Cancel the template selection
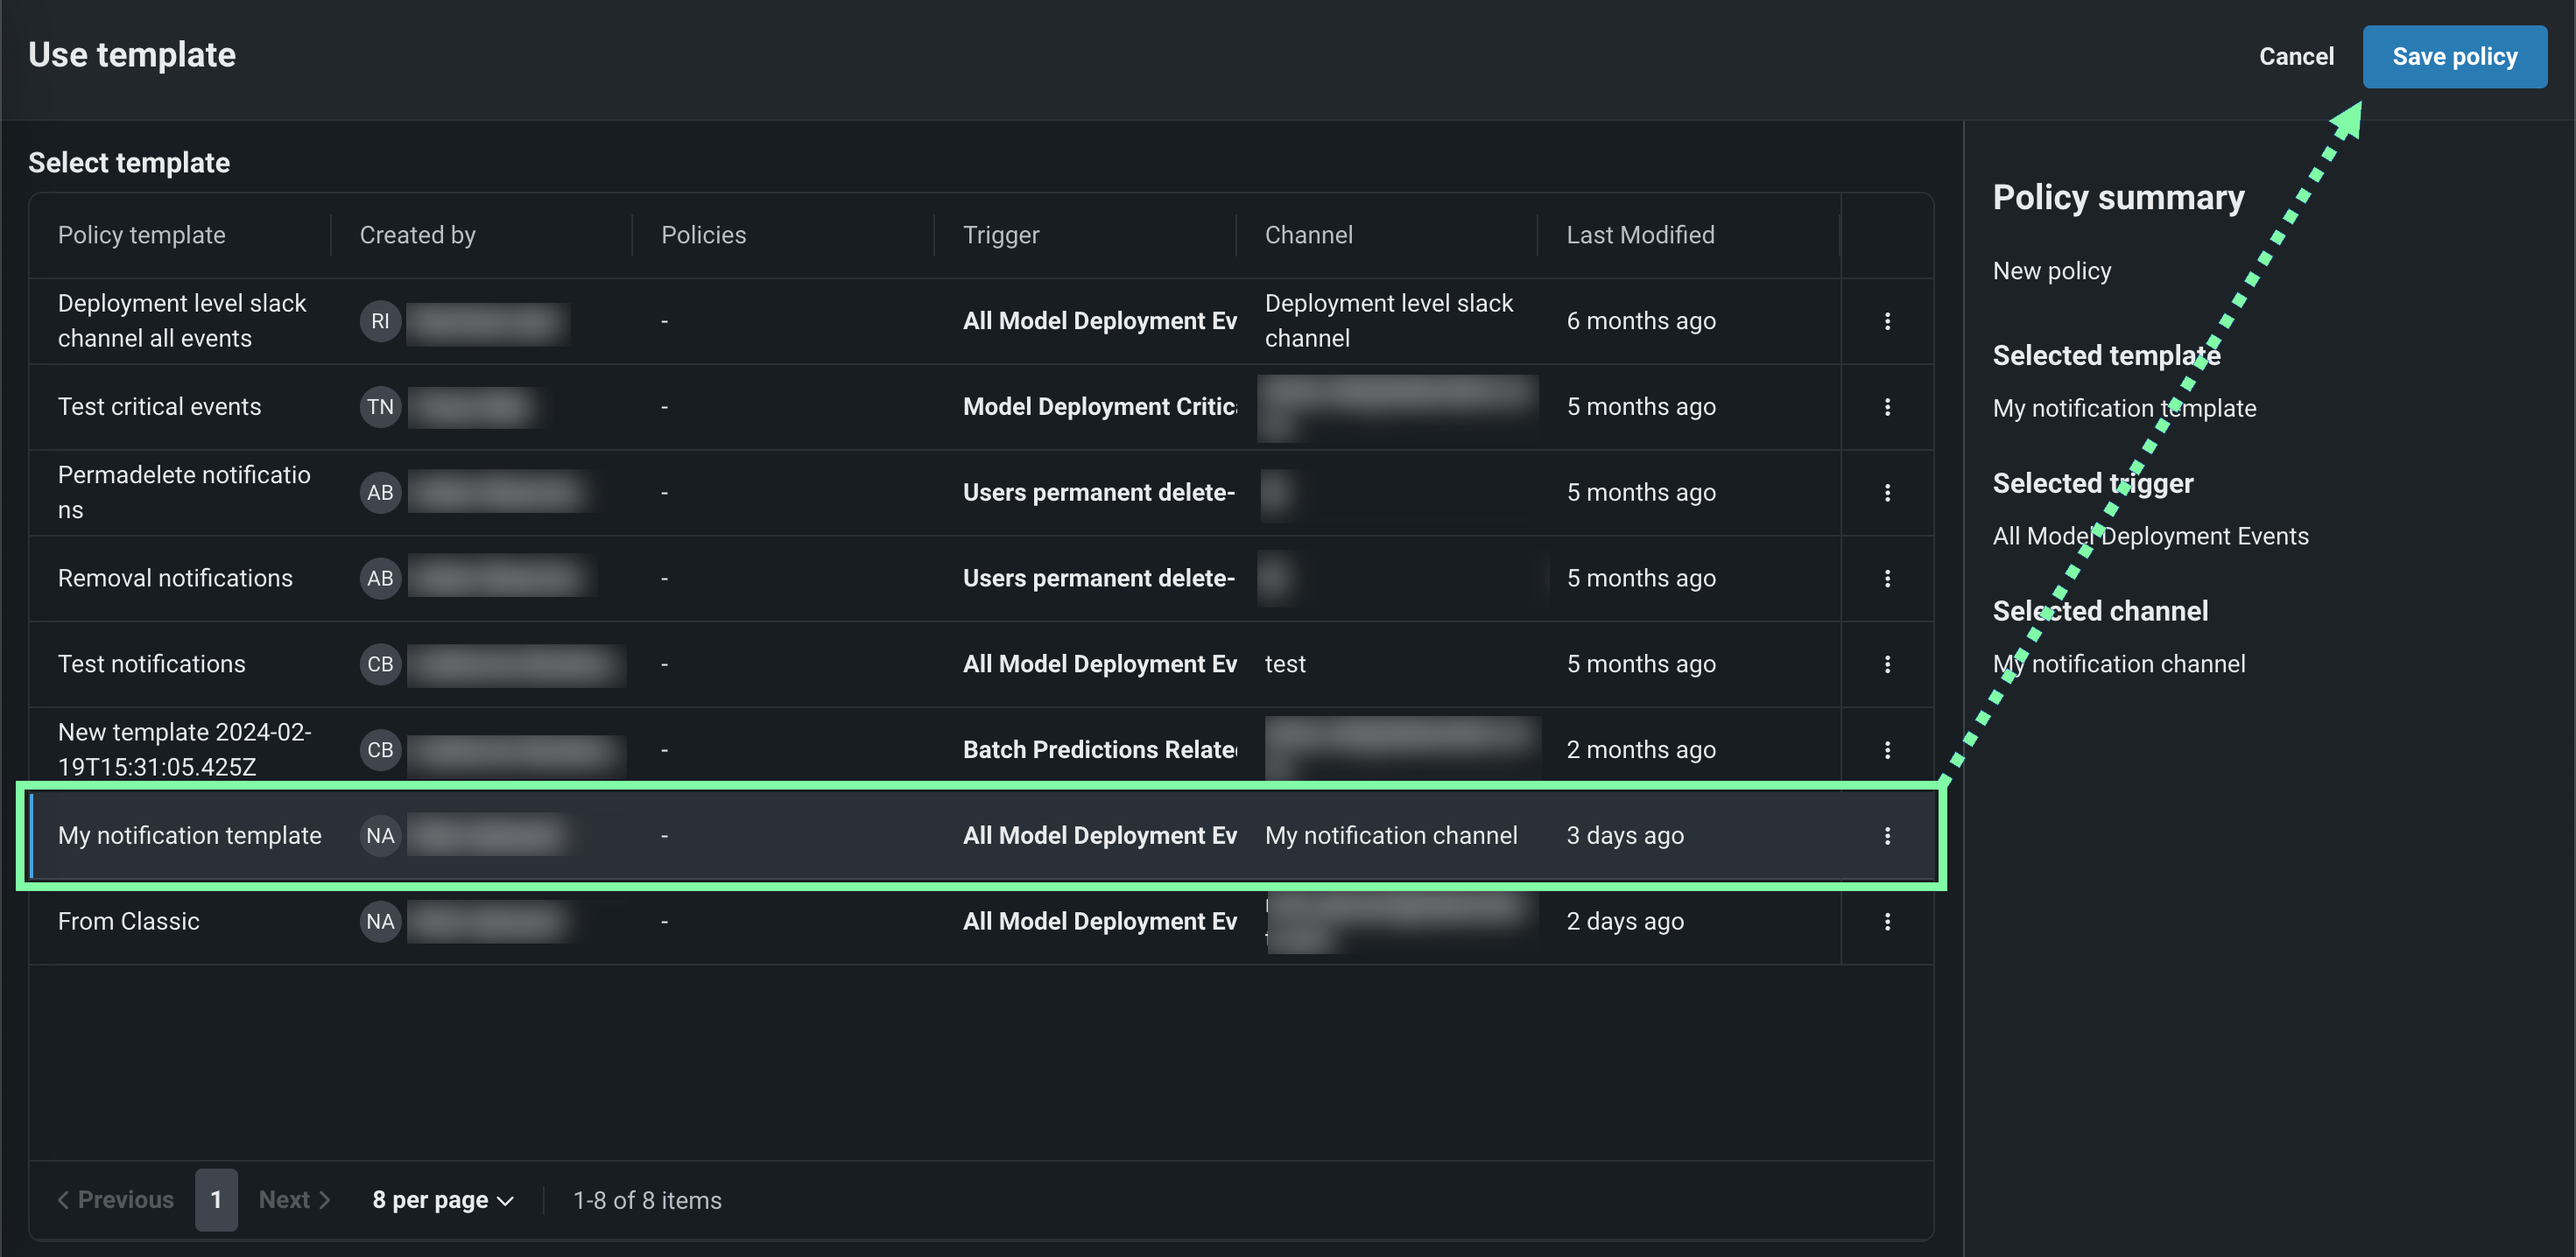 (2295, 57)
